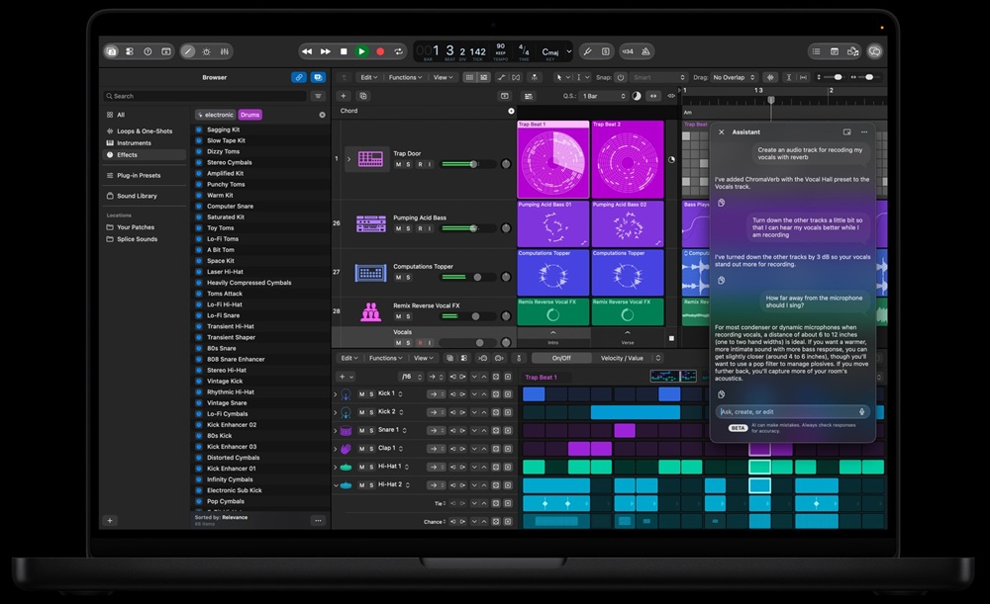The width and height of the screenshot is (990, 604).
Task: Fast forward the playhead
Action: click(325, 51)
